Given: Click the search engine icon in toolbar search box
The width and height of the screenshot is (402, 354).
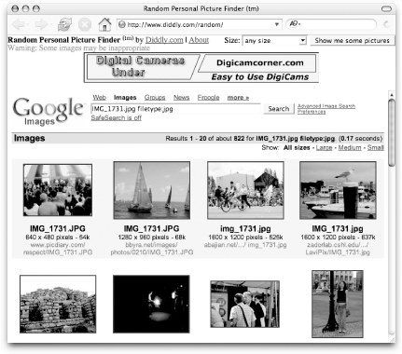Looking at the screenshot, I should [294, 24].
